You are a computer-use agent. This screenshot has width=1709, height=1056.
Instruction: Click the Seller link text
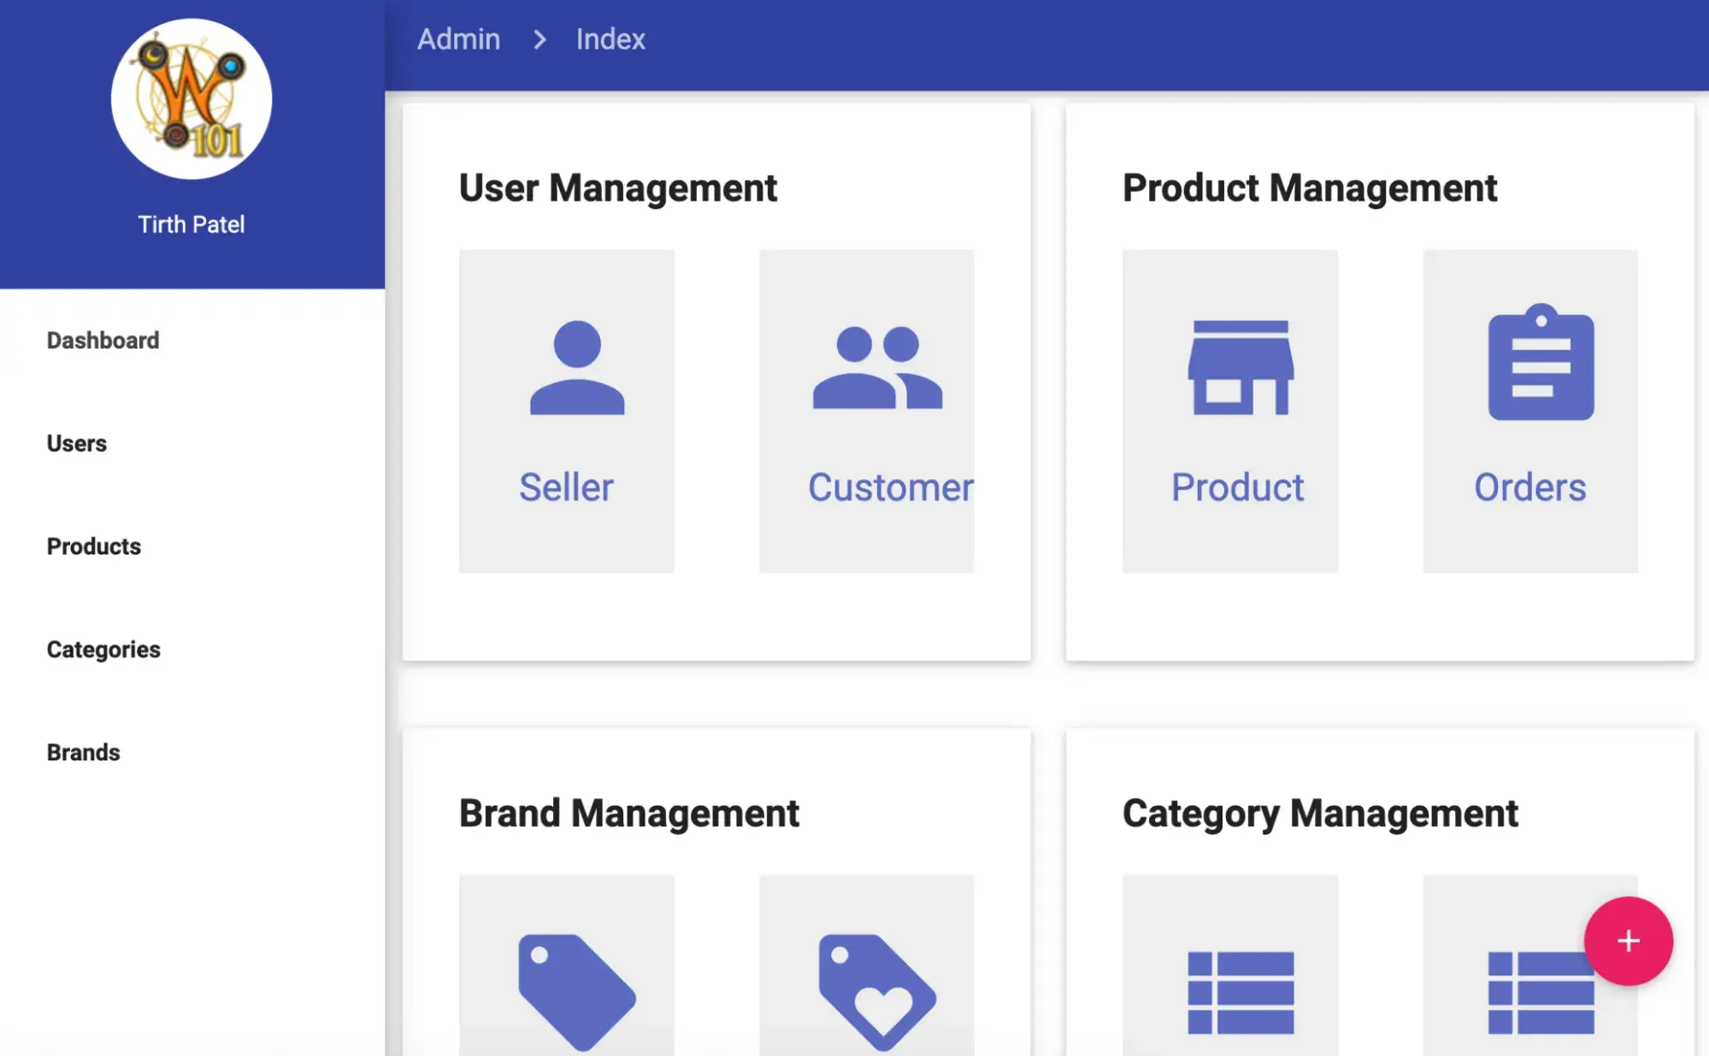[566, 486]
